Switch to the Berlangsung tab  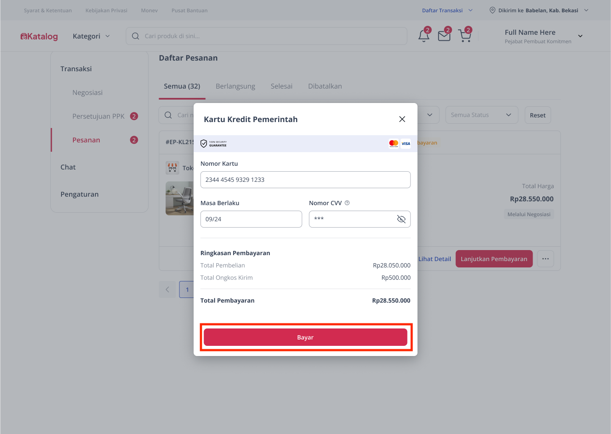235,86
